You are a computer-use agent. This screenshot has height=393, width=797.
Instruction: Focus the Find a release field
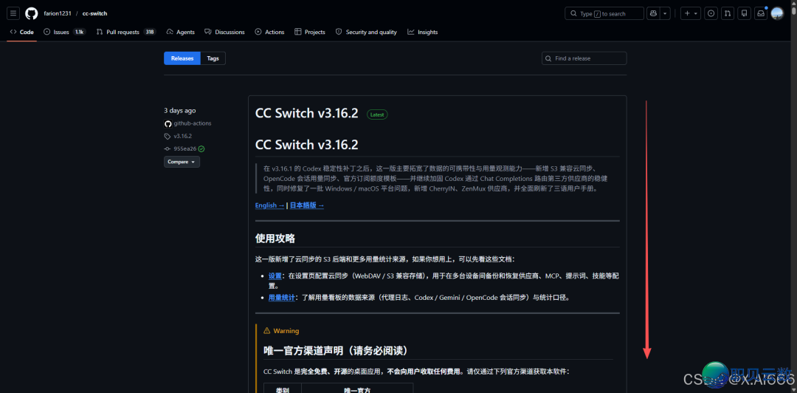[584, 58]
